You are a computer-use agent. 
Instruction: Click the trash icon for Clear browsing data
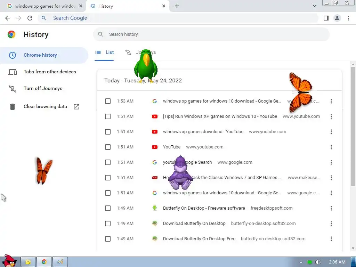click(x=13, y=106)
